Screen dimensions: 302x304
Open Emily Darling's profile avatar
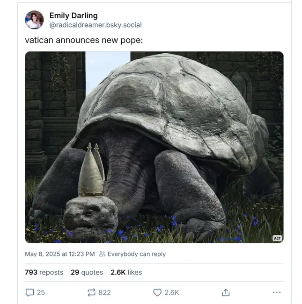click(x=34, y=20)
